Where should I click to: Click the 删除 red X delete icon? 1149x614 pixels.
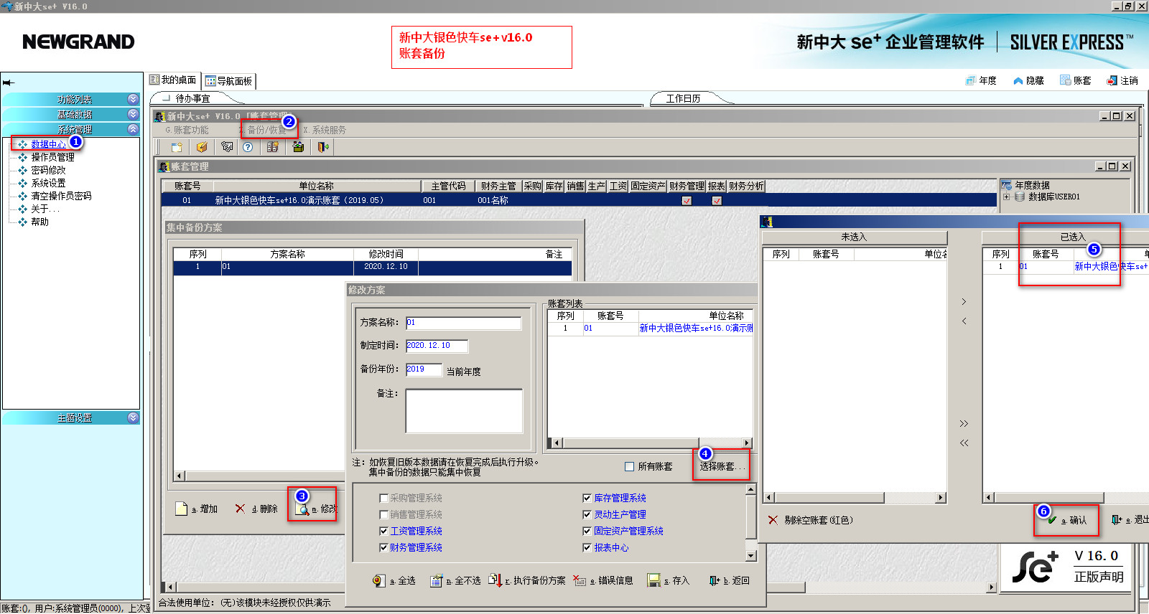pyautogui.click(x=240, y=509)
